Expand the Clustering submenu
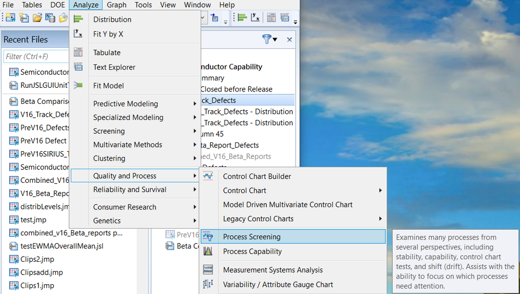 point(195,158)
